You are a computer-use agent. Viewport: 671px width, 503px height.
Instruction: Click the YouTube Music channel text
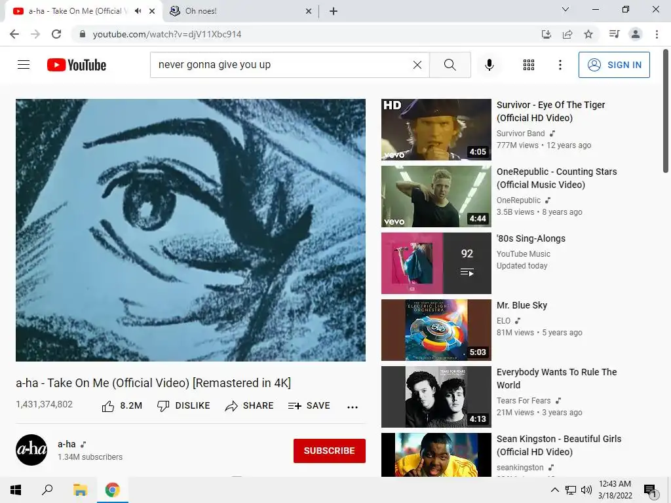click(524, 253)
